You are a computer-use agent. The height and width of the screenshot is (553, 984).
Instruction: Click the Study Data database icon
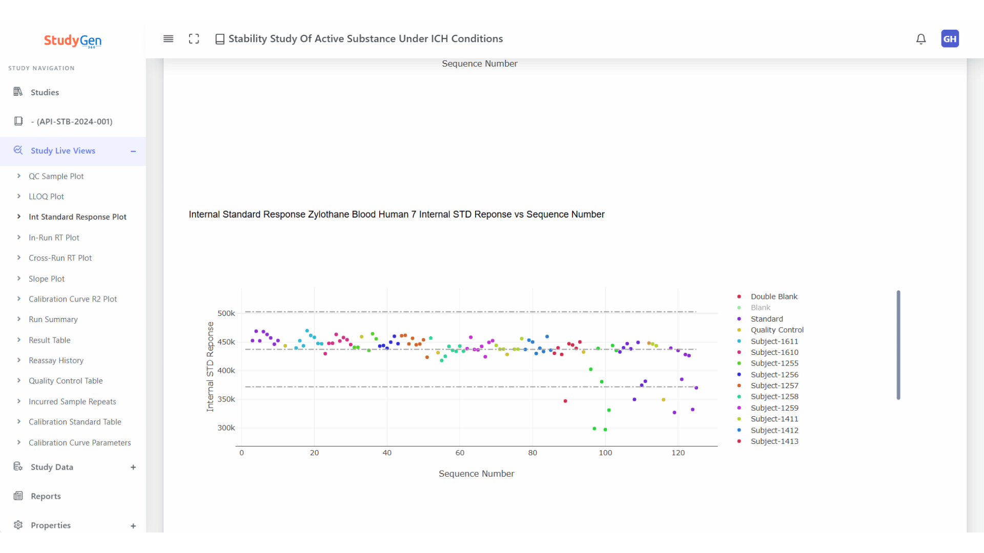tap(18, 466)
